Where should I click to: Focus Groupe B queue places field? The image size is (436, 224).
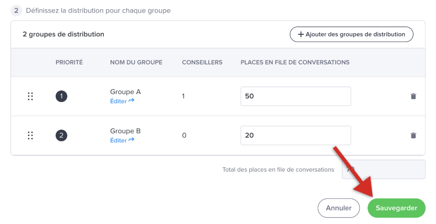click(295, 136)
